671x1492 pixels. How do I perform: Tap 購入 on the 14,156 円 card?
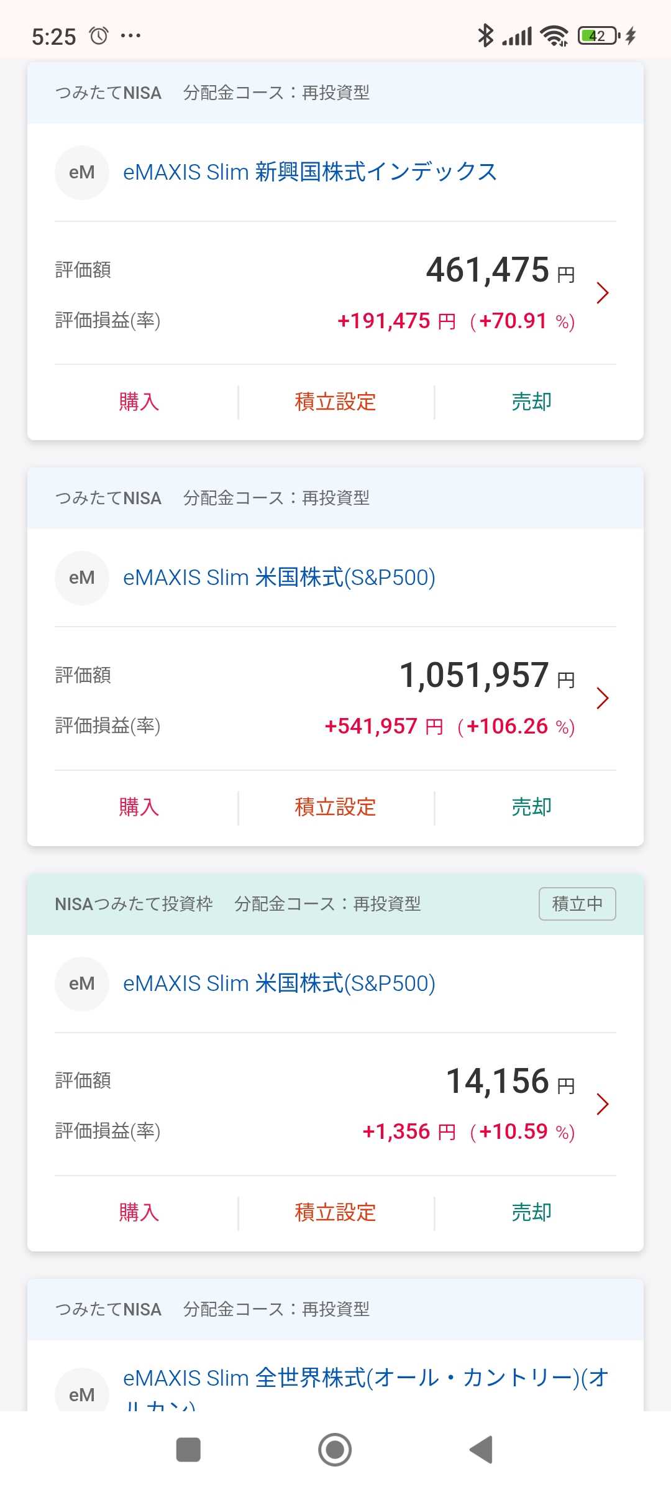tap(139, 1212)
